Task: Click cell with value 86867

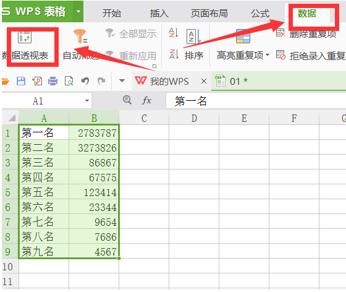Action: (x=94, y=162)
